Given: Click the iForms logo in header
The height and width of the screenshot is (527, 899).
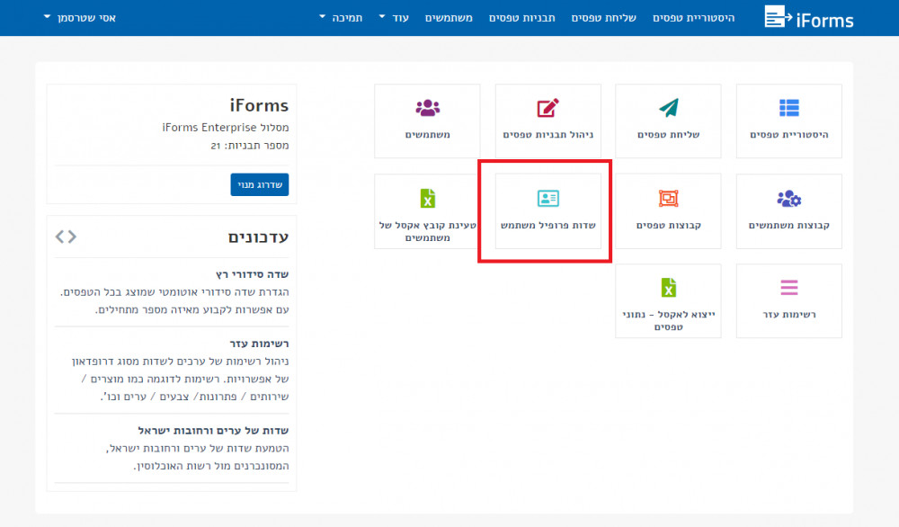Looking at the screenshot, I should pyautogui.click(x=808, y=17).
